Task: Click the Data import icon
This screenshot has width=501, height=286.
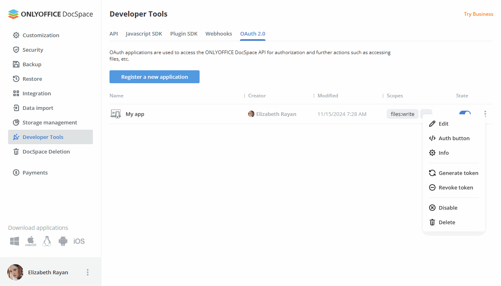Action: pyautogui.click(x=16, y=108)
